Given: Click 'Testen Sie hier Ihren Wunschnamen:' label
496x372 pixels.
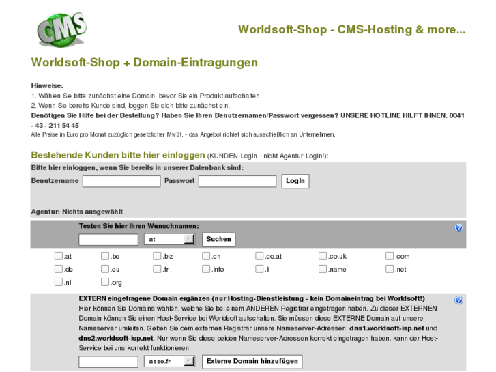Looking at the screenshot, I should click(x=139, y=226).
